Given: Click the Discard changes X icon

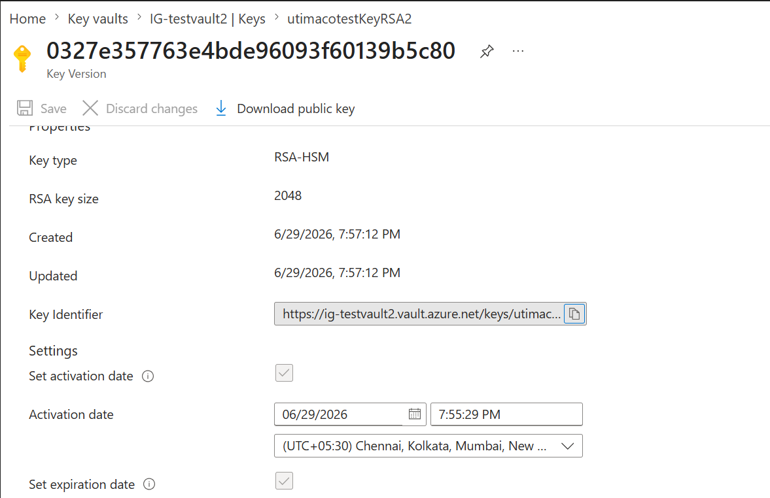Looking at the screenshot, I should click(x=90, y=108).
